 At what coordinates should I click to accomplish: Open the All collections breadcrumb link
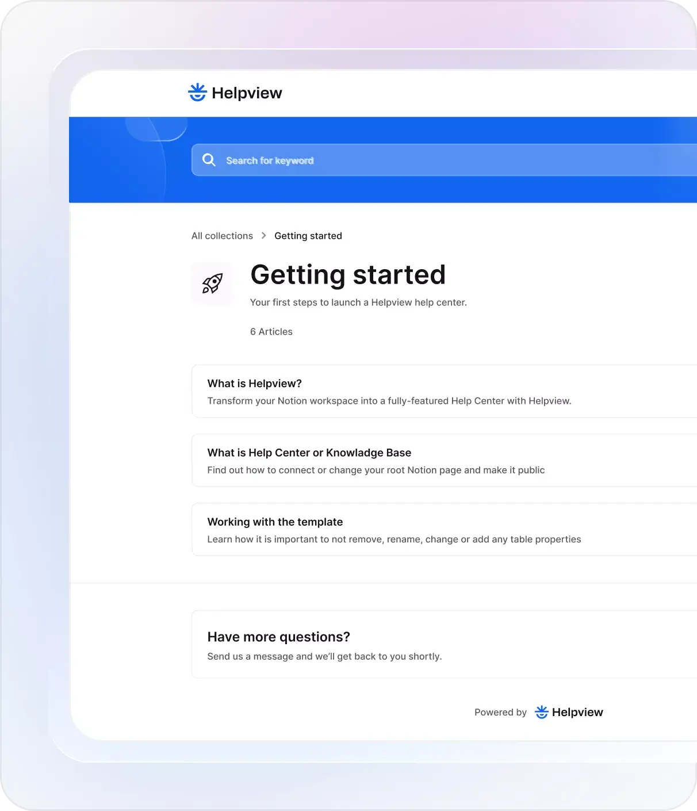point(221,235)
